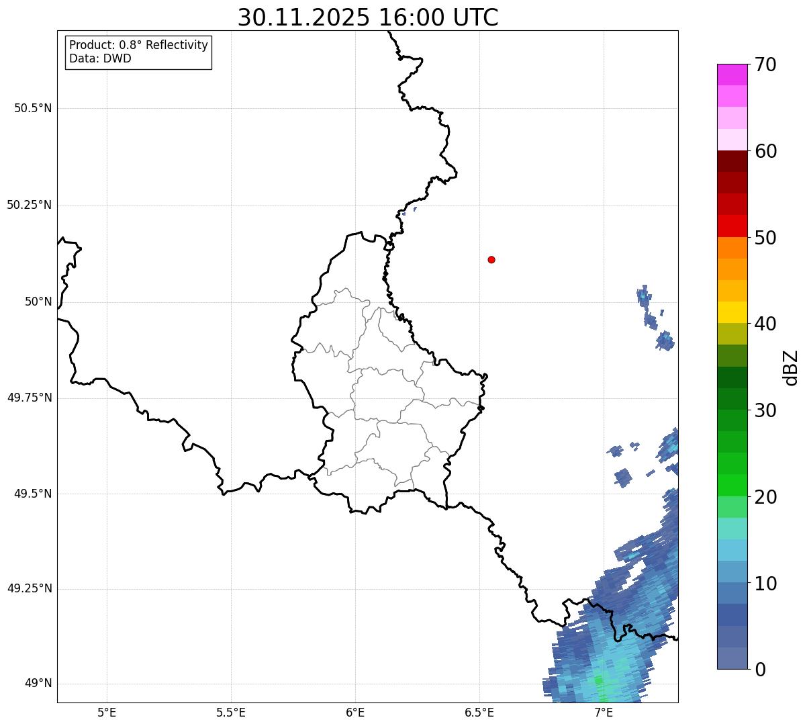Click the 49°N latitude label
Image resolution: width=807 pixels, height=726 pixels.
[x=38, y=684]
